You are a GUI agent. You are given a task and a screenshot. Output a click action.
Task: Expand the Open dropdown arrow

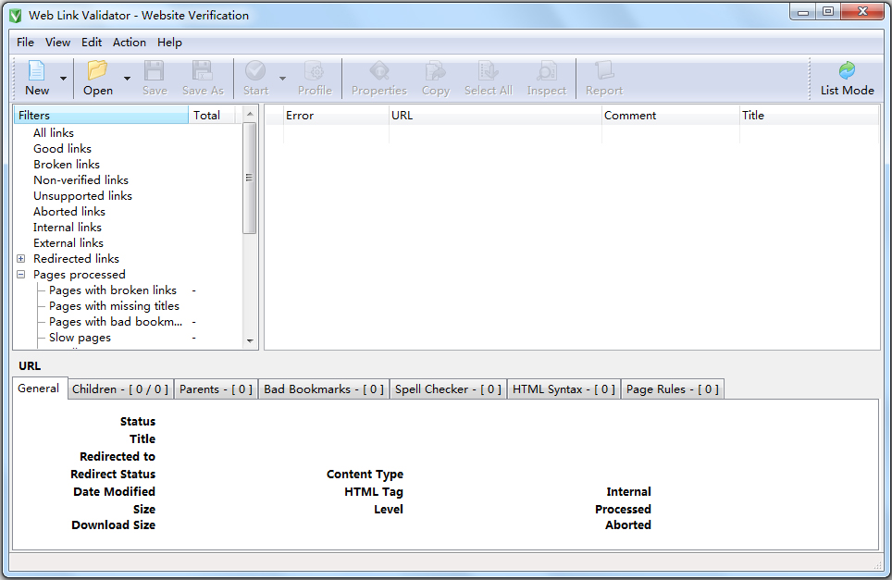127,79
